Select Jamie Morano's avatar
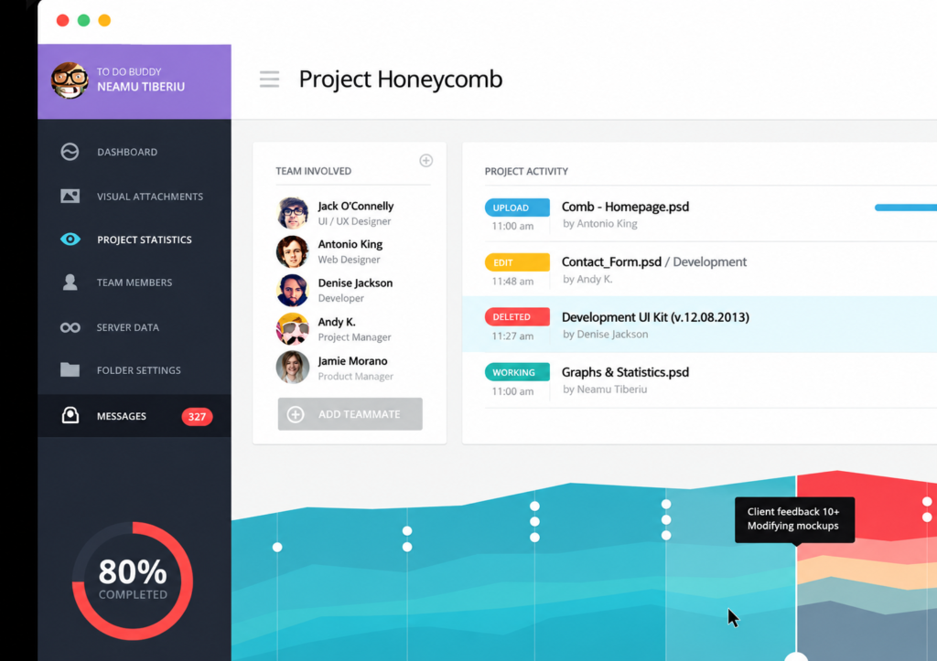This screenshot has width=937, height=661. 292,368
